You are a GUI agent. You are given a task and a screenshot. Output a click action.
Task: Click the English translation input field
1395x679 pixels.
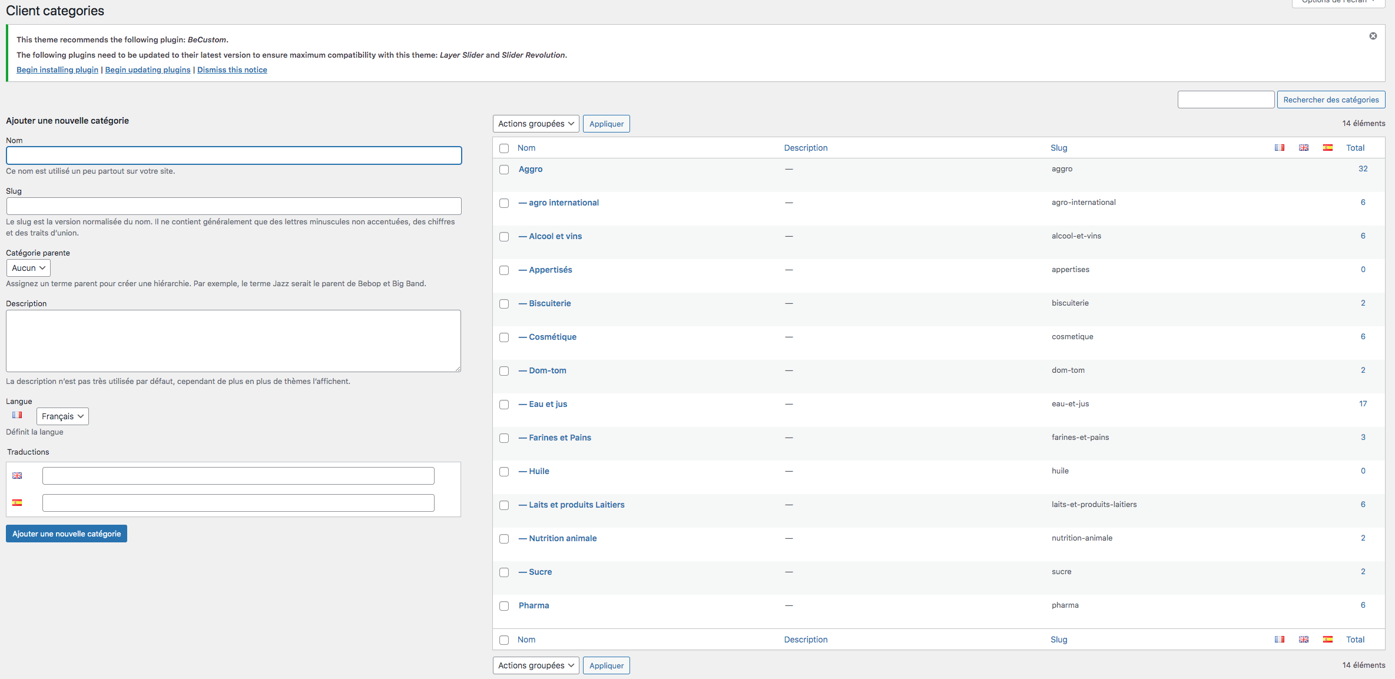coord(238,476)
